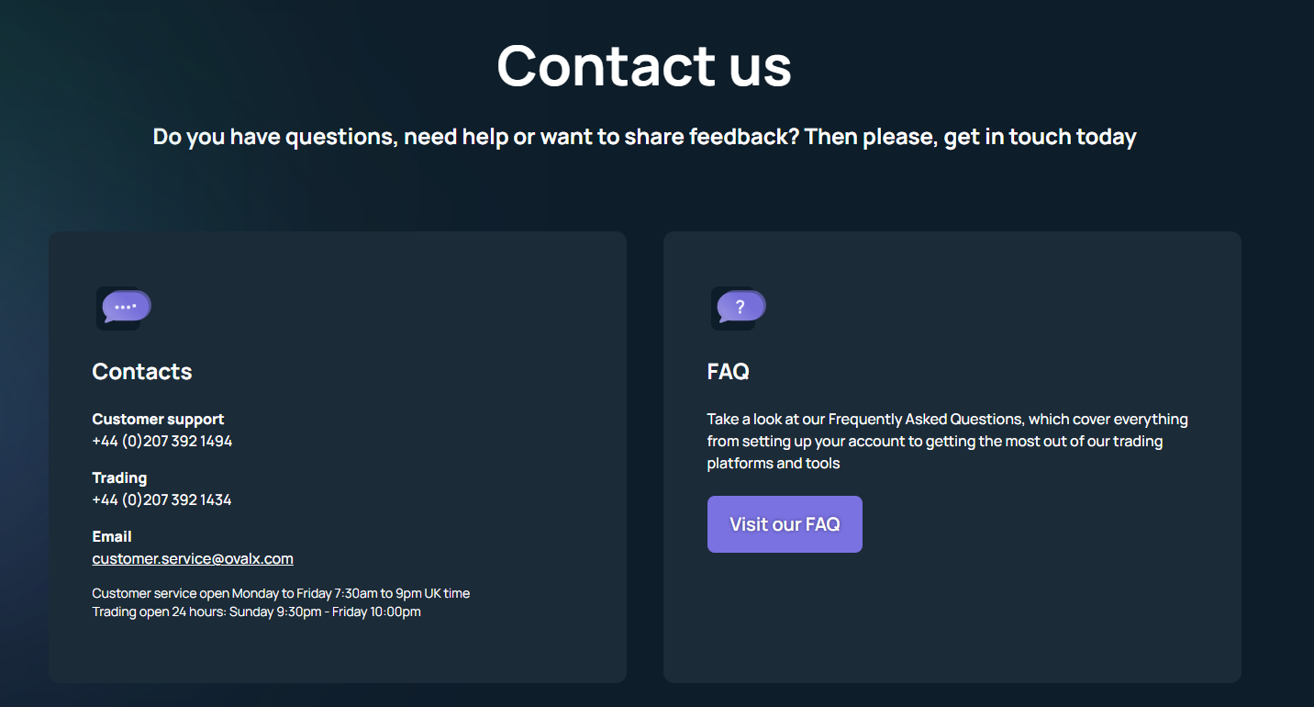Click the customer service opening hours text
This screenshot has width=1314, height=707.
[281, 593]
